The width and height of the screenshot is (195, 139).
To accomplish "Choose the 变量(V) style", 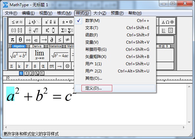I will 115,42.
